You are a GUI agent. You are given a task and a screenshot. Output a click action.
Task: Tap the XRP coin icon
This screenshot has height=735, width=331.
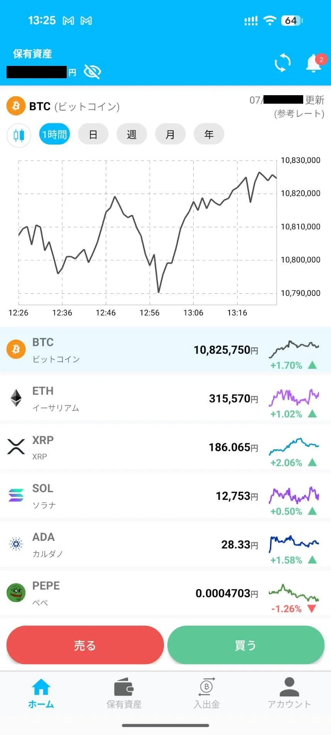(x=16, y=447)
